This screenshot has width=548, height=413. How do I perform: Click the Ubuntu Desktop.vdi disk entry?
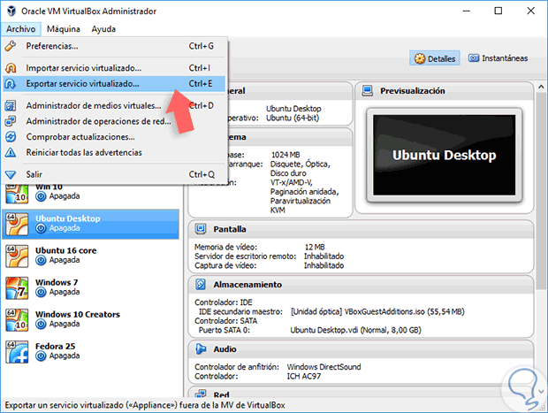click(356, 330)
